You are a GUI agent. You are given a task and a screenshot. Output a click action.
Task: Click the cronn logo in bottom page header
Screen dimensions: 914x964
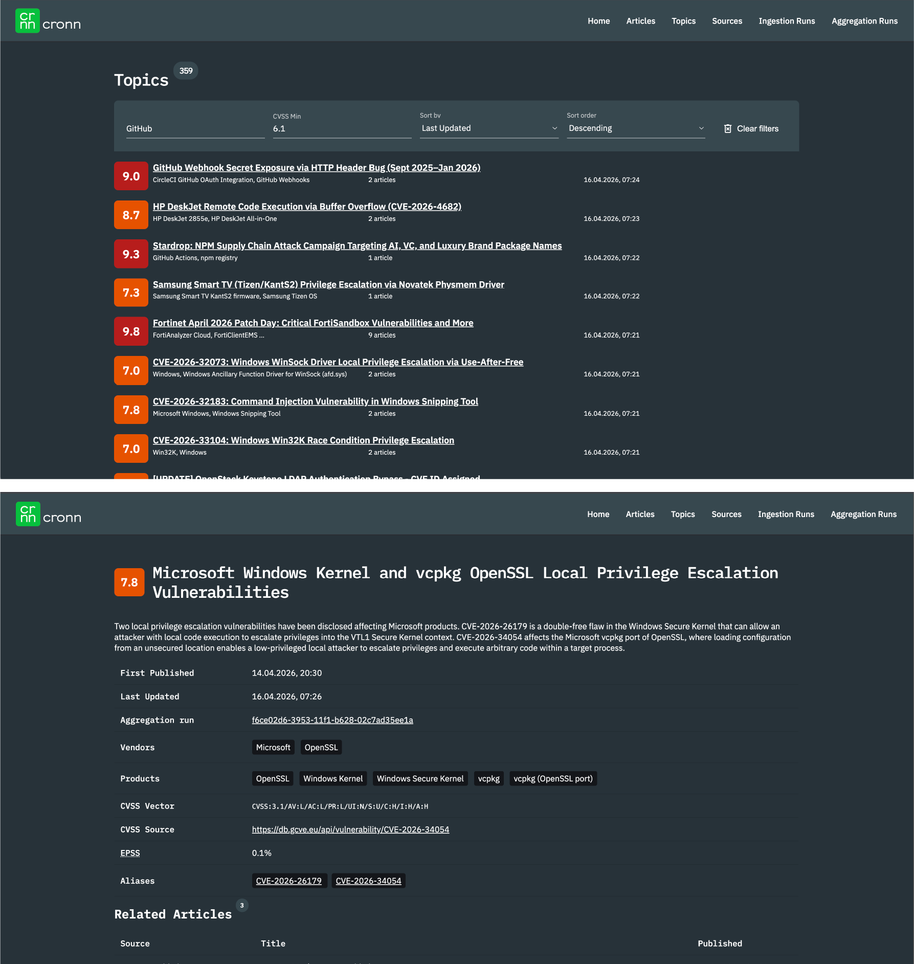pyautogui.click(x=49, y=514)
